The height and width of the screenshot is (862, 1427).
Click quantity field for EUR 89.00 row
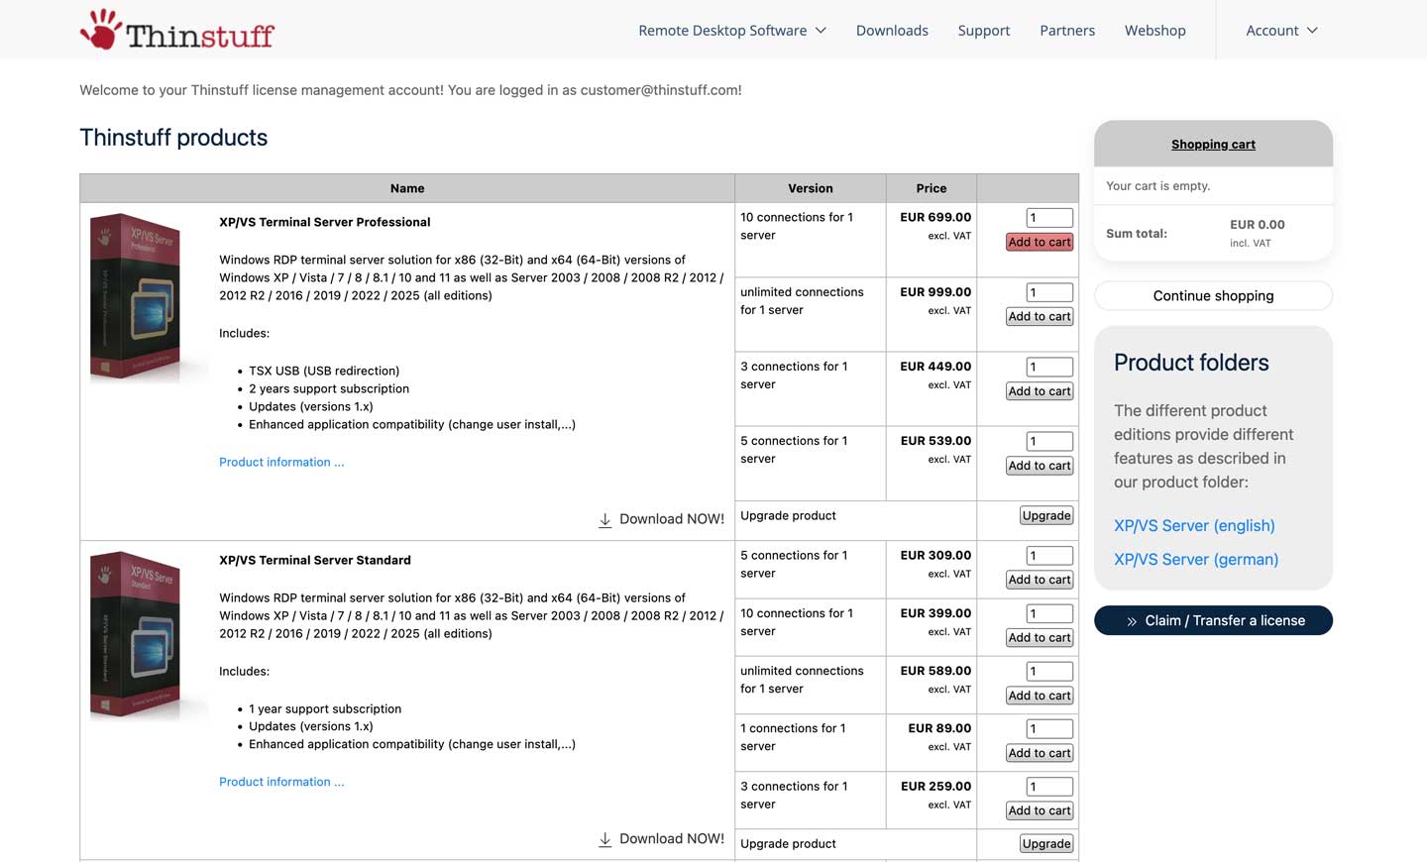point(1049,728)
